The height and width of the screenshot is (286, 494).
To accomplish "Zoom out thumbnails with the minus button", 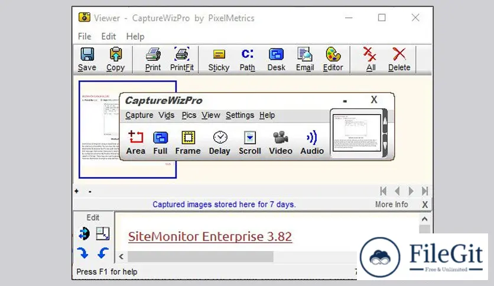I will coord(90,191).
